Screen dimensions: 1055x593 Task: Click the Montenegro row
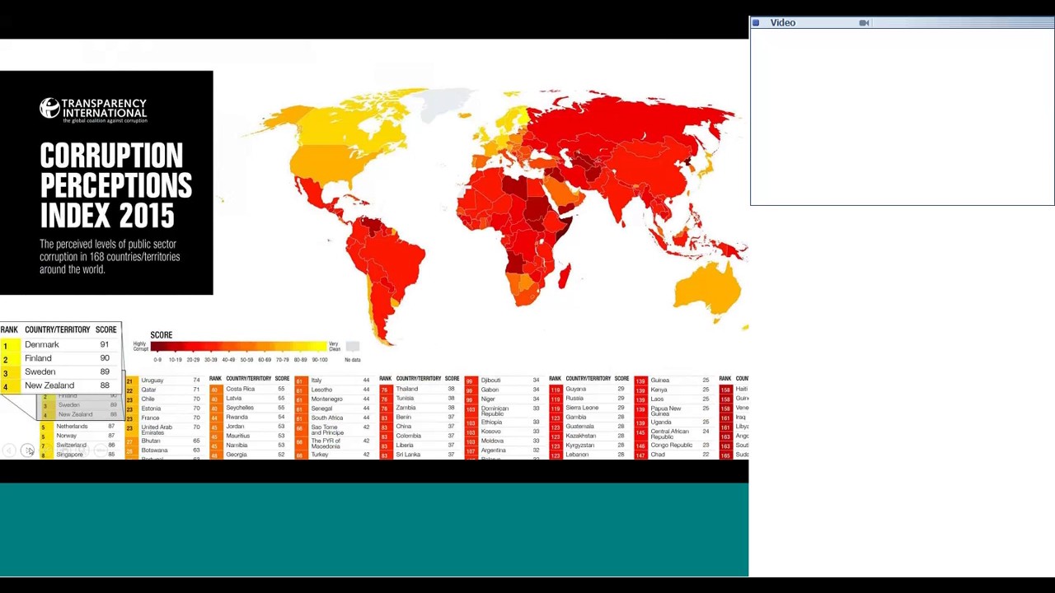334,399
